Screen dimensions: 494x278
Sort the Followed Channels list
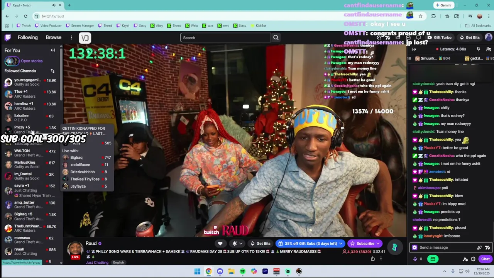pos(52,71)
